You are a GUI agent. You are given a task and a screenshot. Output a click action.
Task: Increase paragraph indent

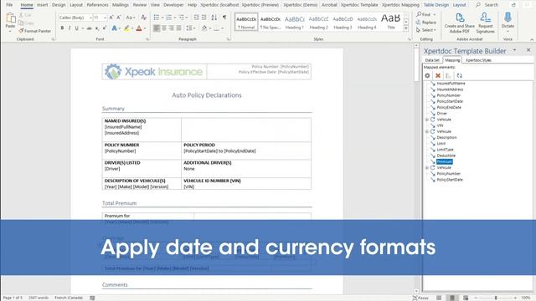pos(204,18)
